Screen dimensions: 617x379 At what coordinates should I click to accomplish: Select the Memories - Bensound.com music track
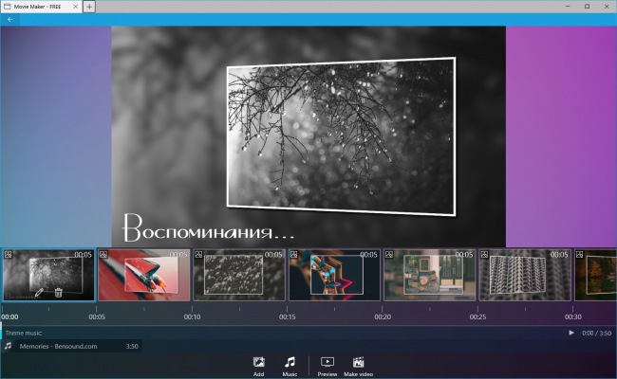point(66,347)
